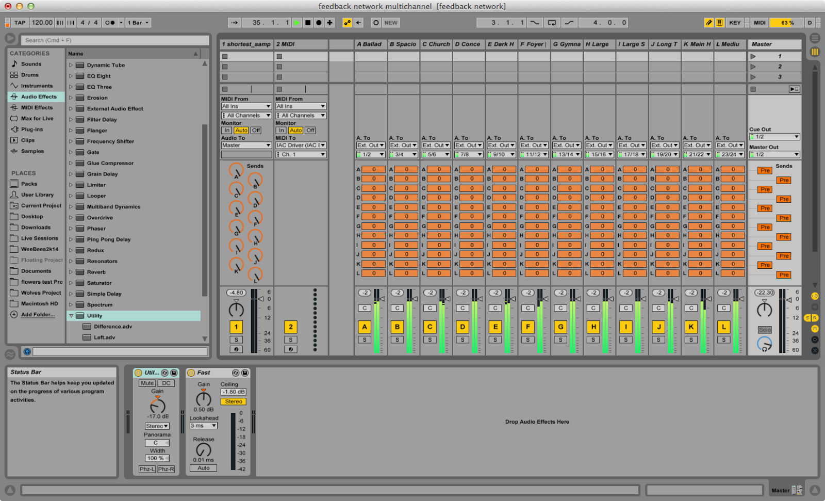Toggle KEY map mode switch
The height and width of the screenshot is (501, 825).
tap(735, 23)
